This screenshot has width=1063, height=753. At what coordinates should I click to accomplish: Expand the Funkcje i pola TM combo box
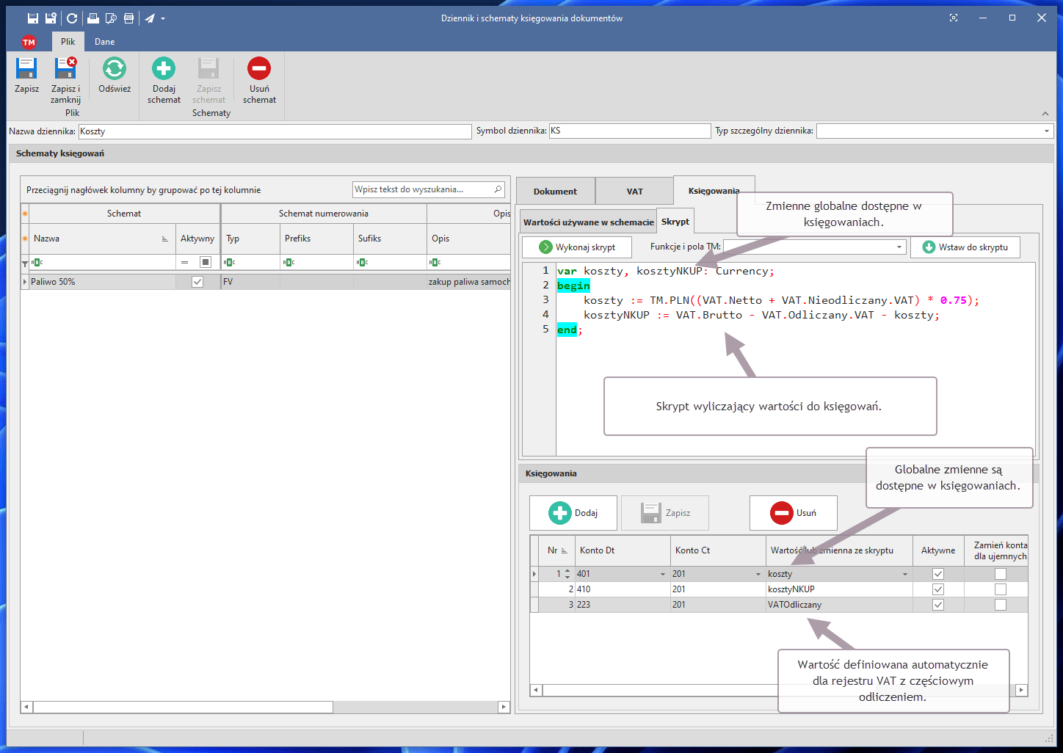pos(899,247)
